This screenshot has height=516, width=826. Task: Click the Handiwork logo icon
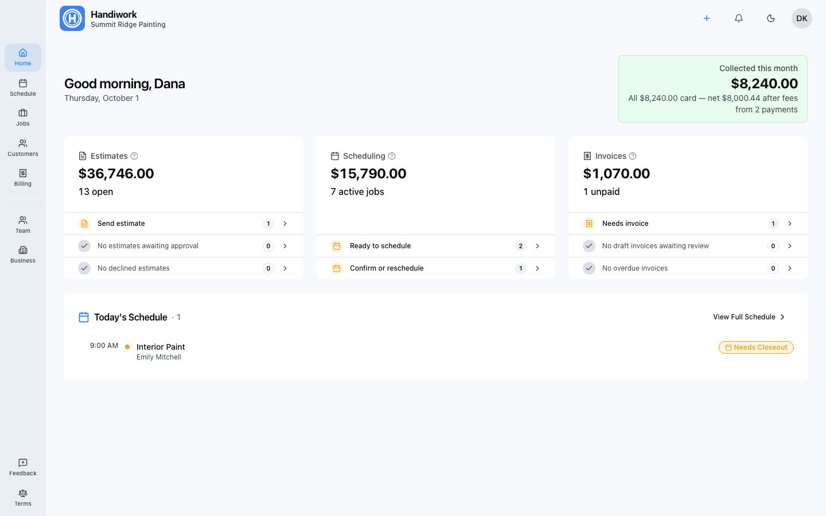(72, 18)
